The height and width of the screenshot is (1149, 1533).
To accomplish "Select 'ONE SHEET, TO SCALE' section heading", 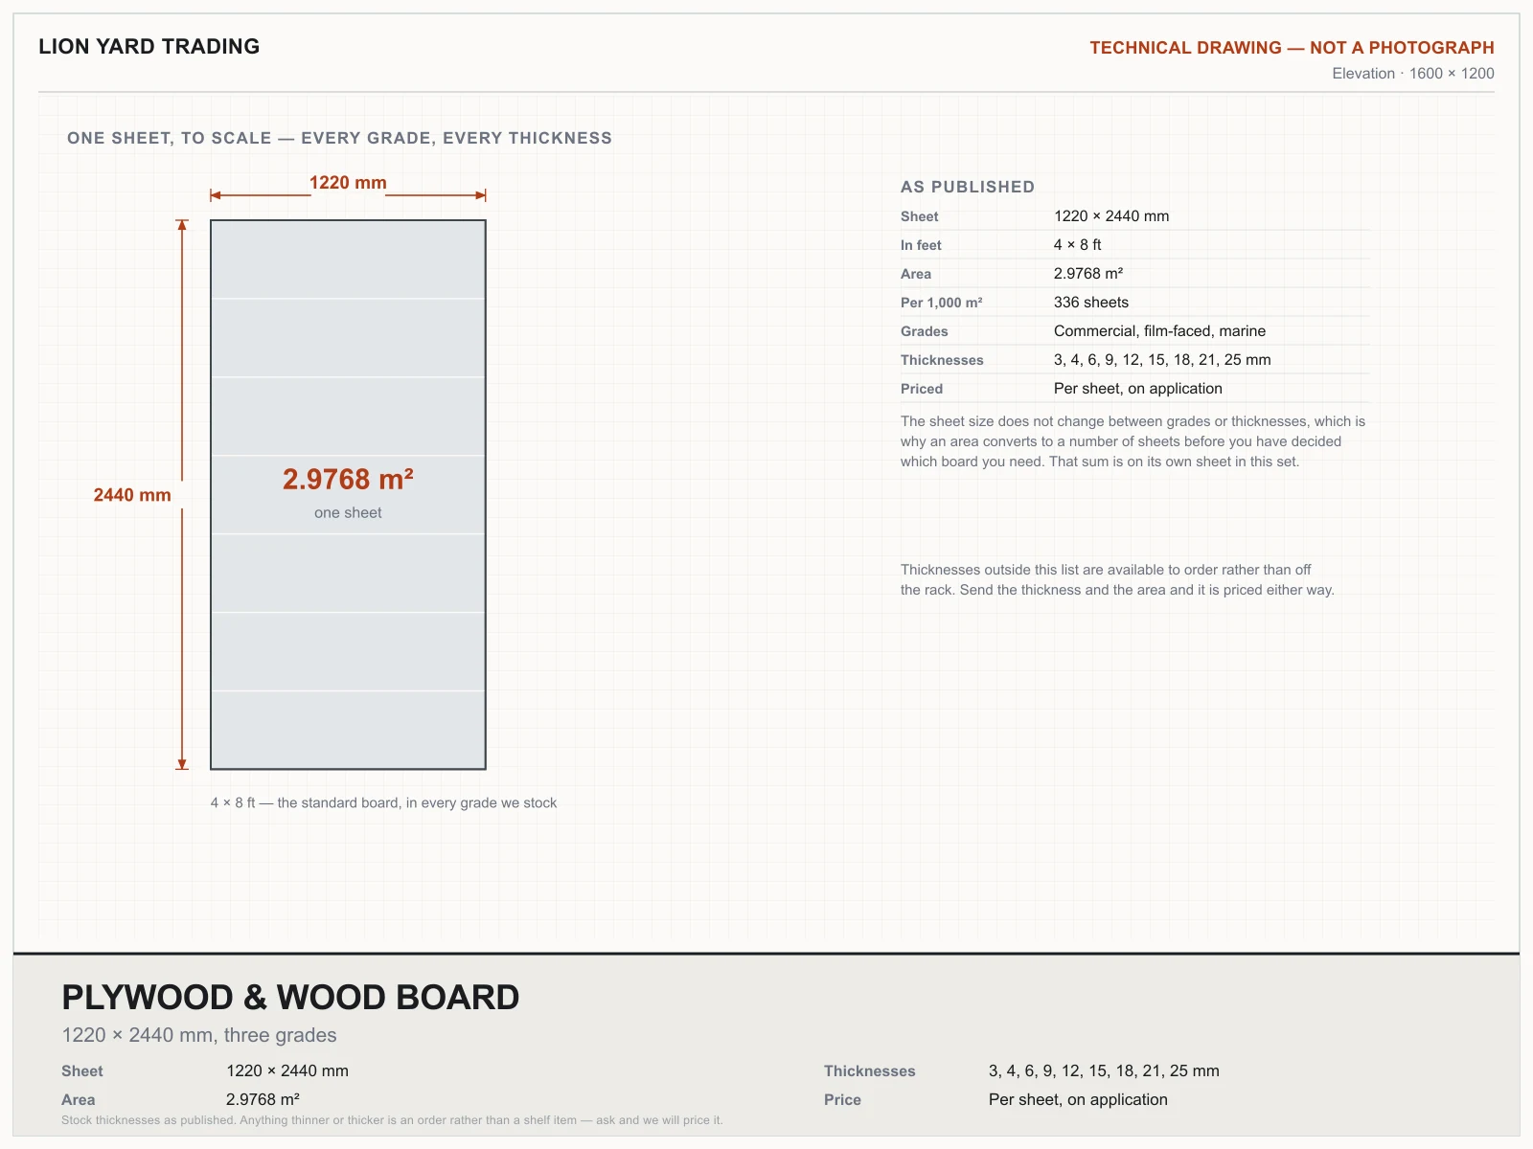I will click(339, 138).
